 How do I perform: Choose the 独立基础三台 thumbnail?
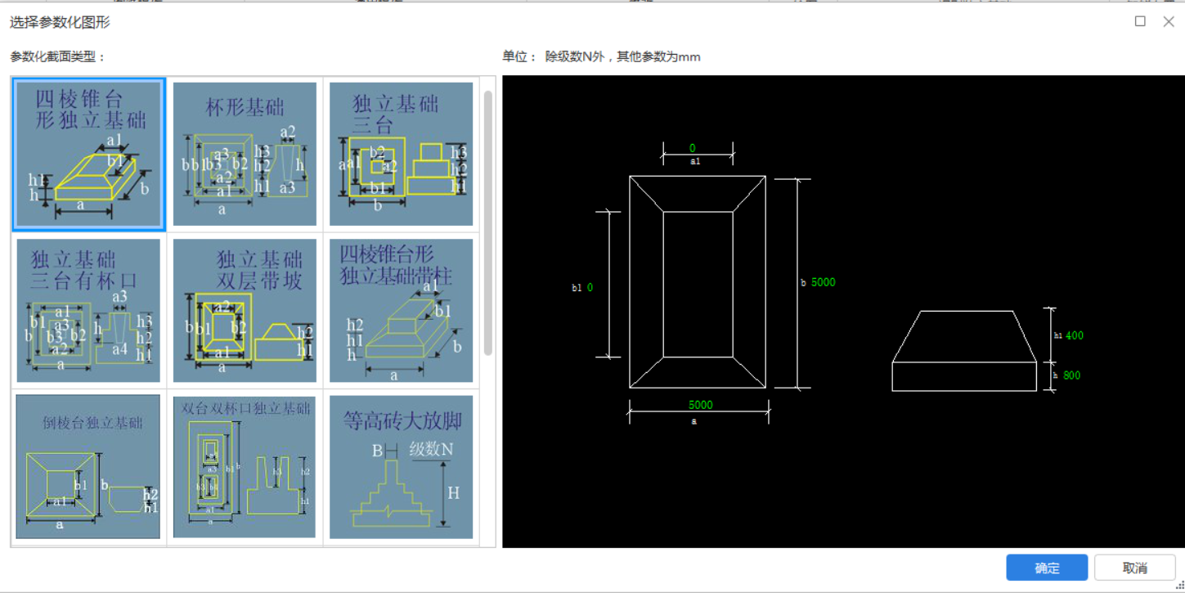click(401, 155)
